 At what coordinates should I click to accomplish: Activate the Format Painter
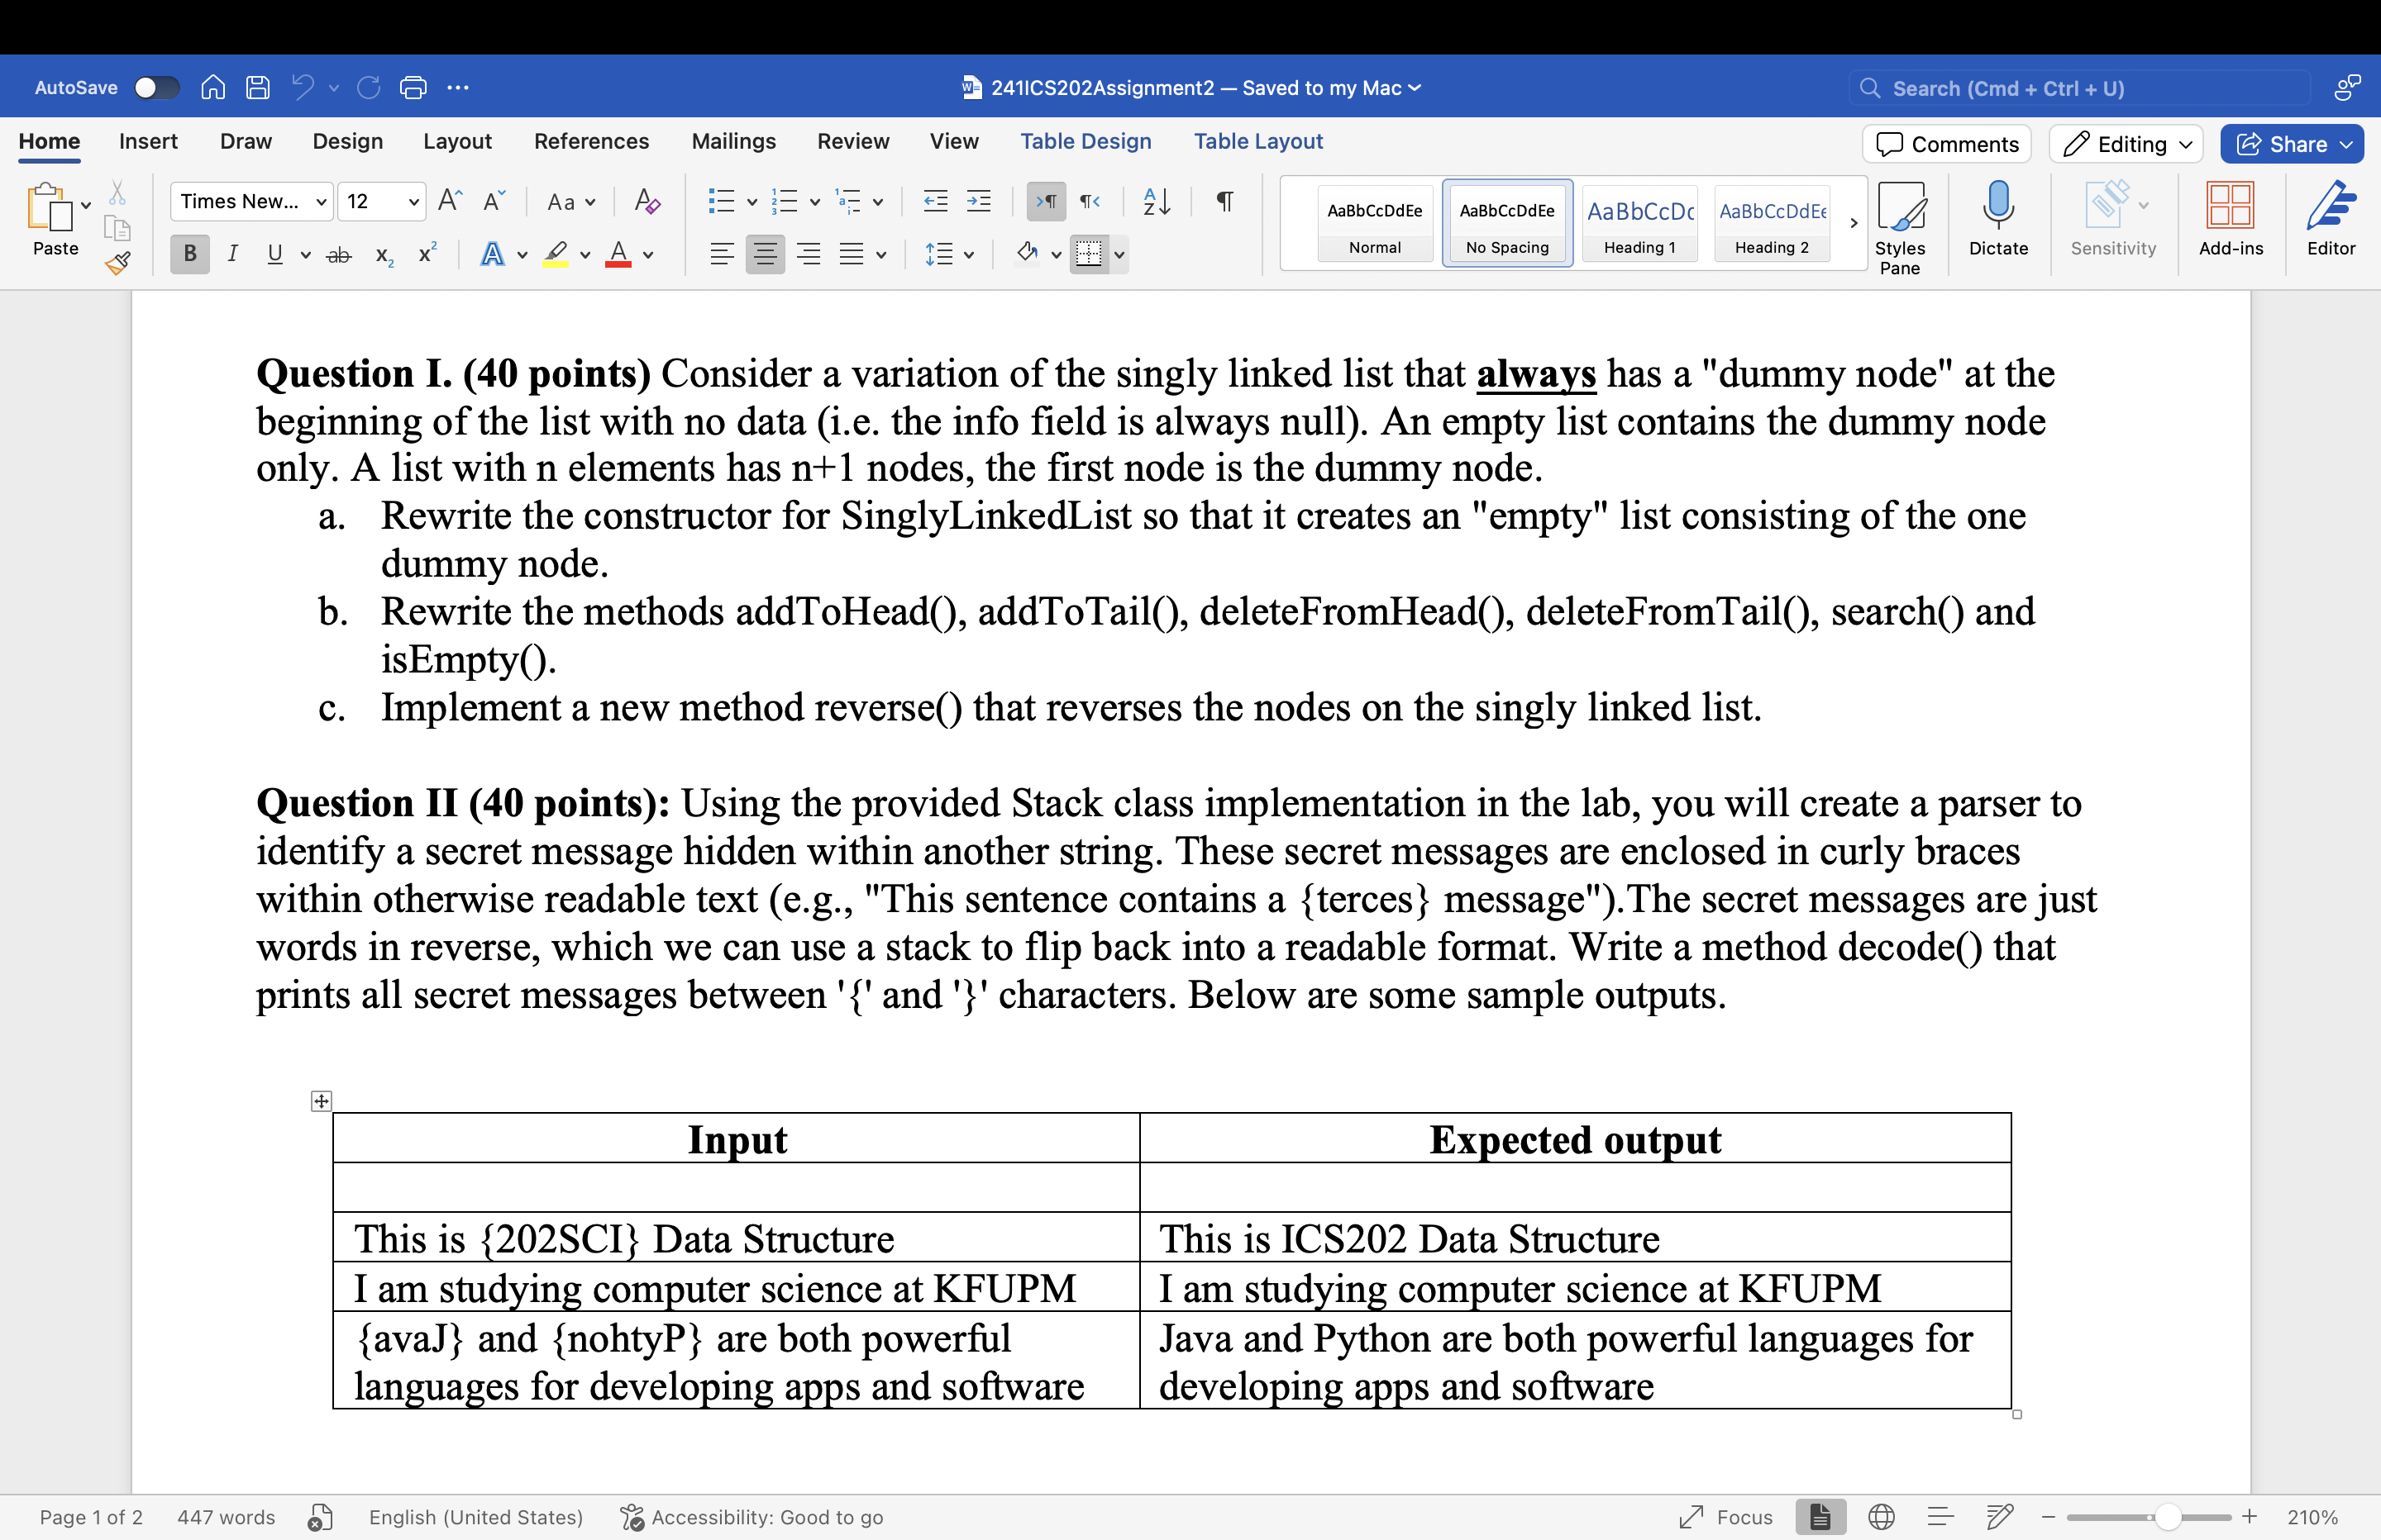click(117, 263)
